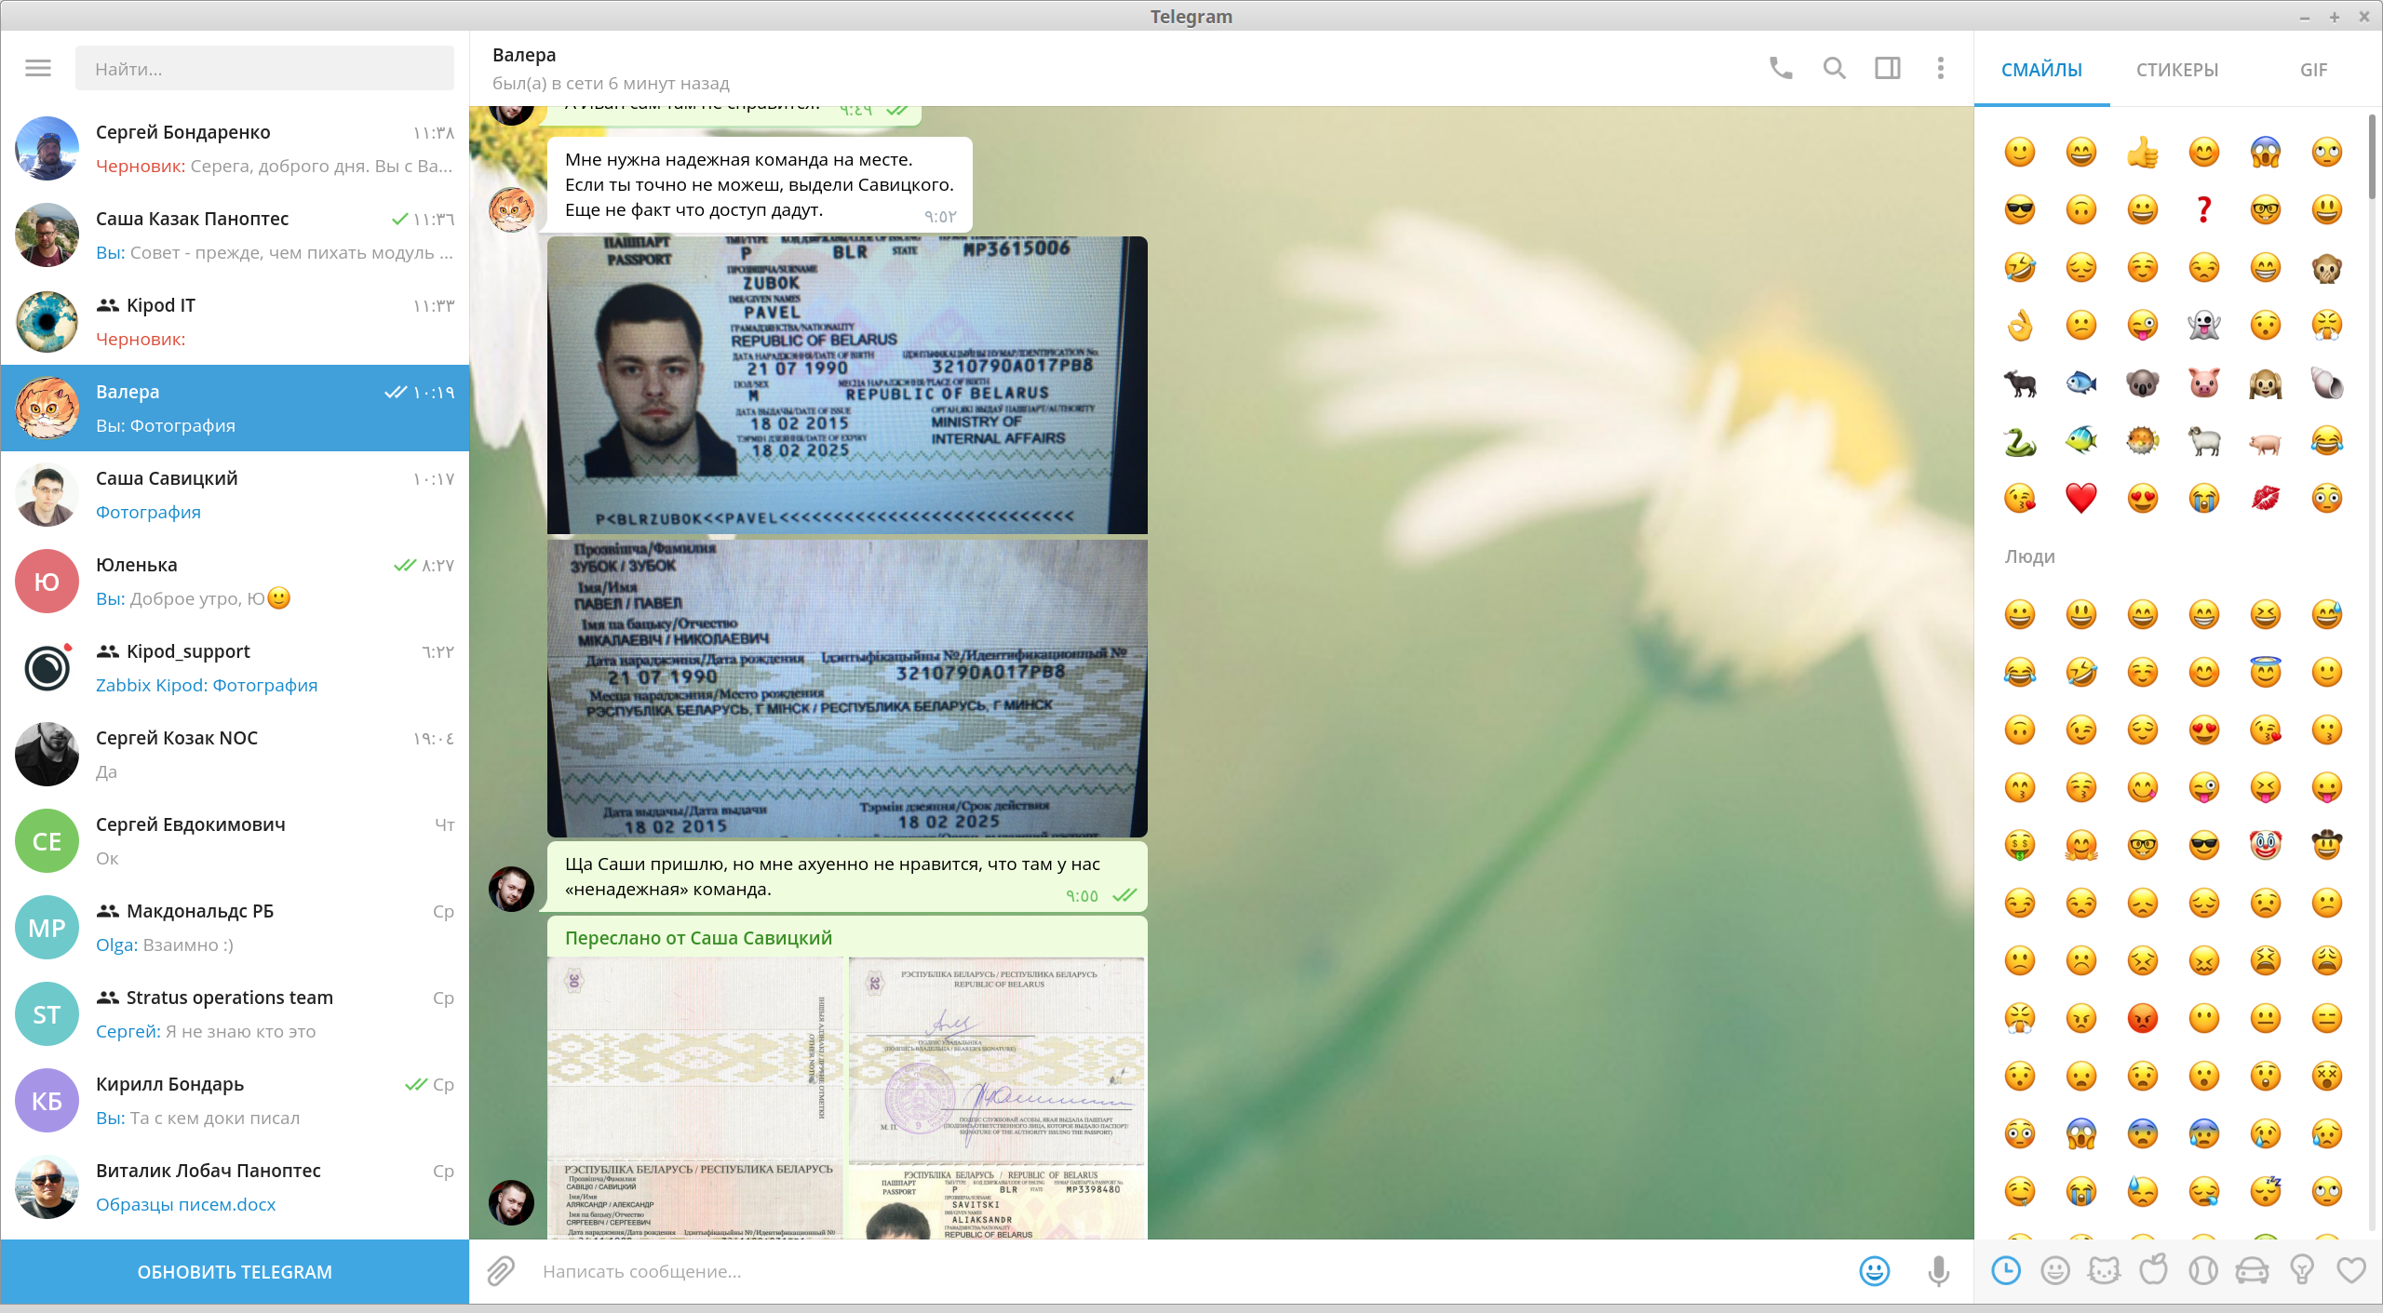Click the Валера chat header name
This screenshot has width=2383, height=1313.
[524, 55]
